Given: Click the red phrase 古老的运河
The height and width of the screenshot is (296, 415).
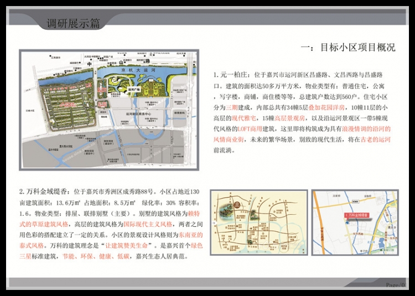Looking at the screenshot, I should coord(376,139).
